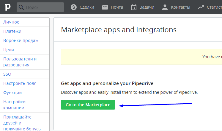Screen dimensions: 222x131
Task: Open Пользователи и разрешения settings
Action: (x=20, y=62)
